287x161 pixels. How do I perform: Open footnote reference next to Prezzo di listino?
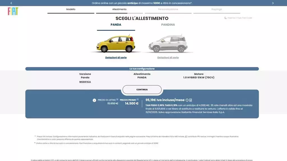click(117, 100)
